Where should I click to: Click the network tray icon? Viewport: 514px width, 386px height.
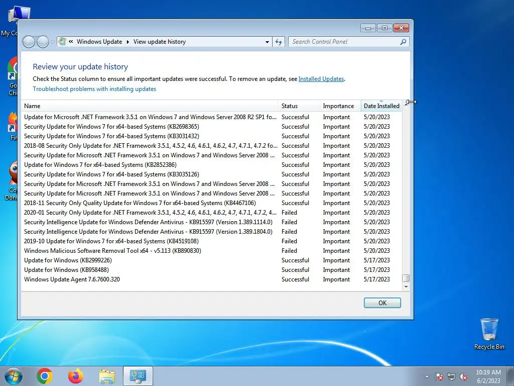click(x=451, y=376)
